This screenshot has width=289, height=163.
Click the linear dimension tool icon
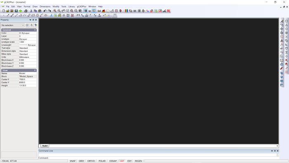pyautogui.click(x=78, y=15)
